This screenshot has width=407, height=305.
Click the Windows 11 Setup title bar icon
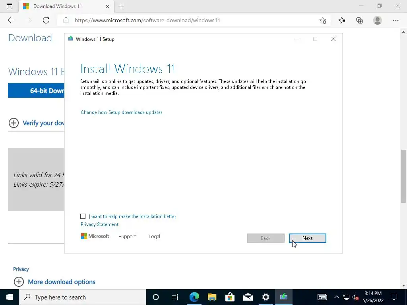[71, 39]
